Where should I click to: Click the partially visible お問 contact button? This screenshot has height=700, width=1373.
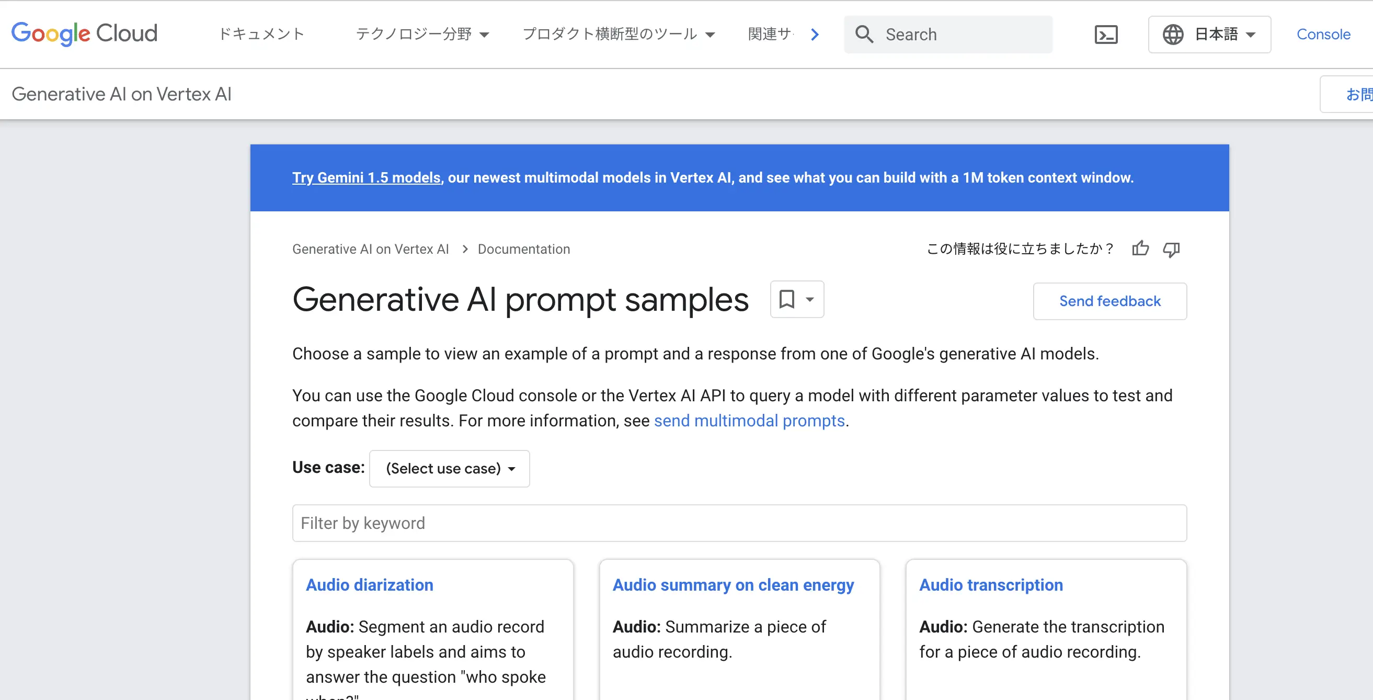coord(1347,94)
